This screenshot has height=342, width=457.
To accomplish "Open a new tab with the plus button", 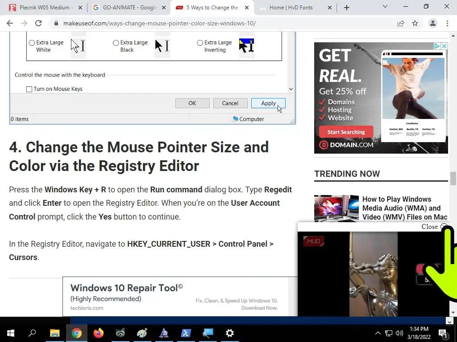I will coord(346,8).
